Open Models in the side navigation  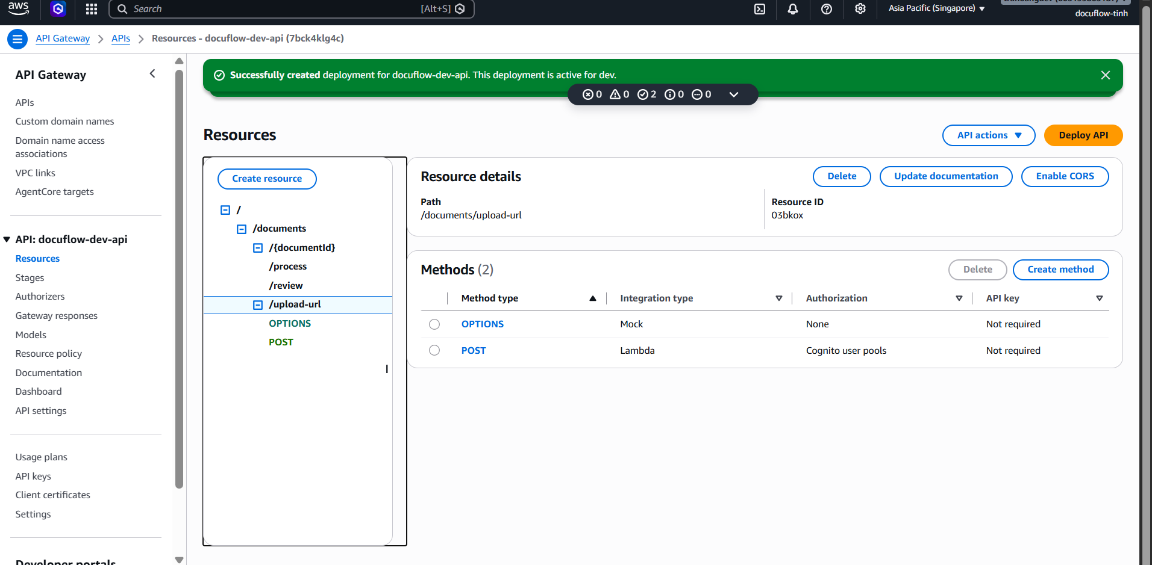[31, 335]
